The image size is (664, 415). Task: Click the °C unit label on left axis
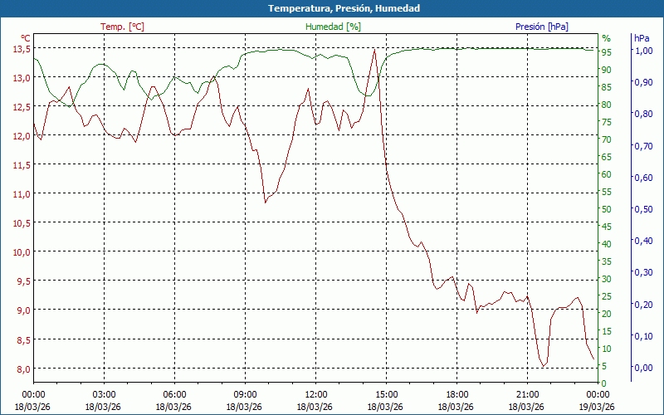click(26, 38)
